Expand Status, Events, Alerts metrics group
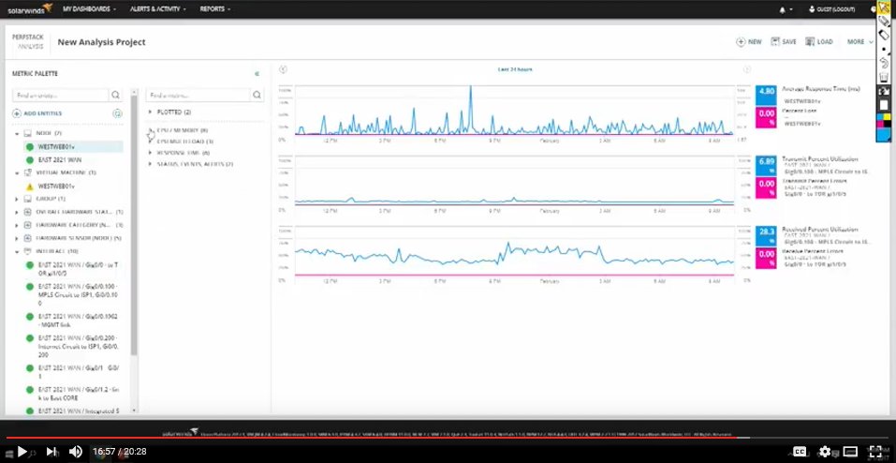This screenshot has height=463, width=896. (x=151, y=164)
